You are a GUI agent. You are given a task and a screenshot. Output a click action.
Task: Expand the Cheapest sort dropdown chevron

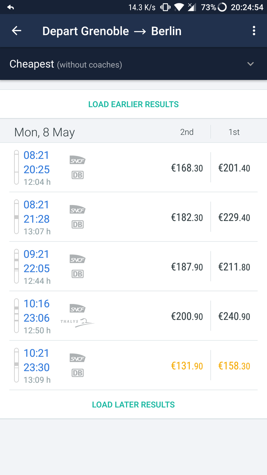(251, 64)
